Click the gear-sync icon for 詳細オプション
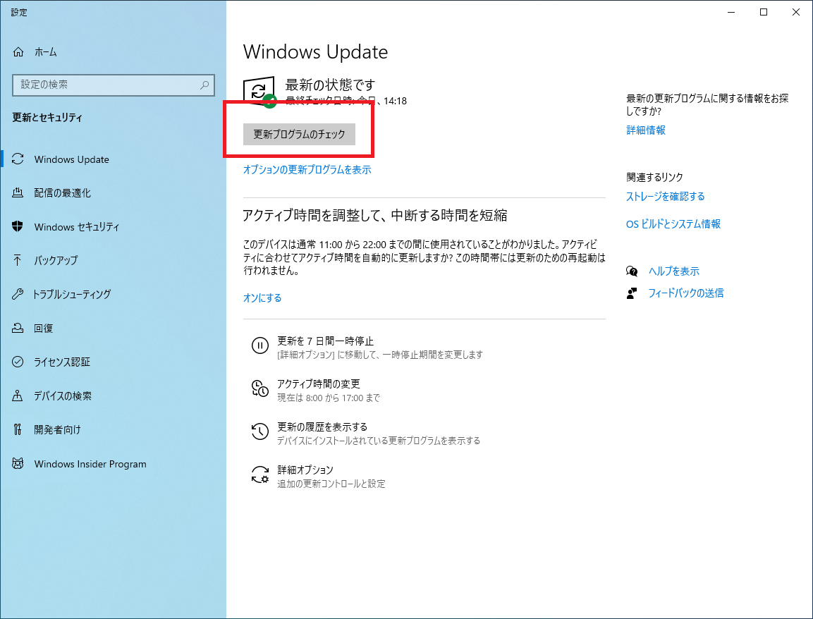The width and height of the screenshot is (813, 619). tap(259, 474)
